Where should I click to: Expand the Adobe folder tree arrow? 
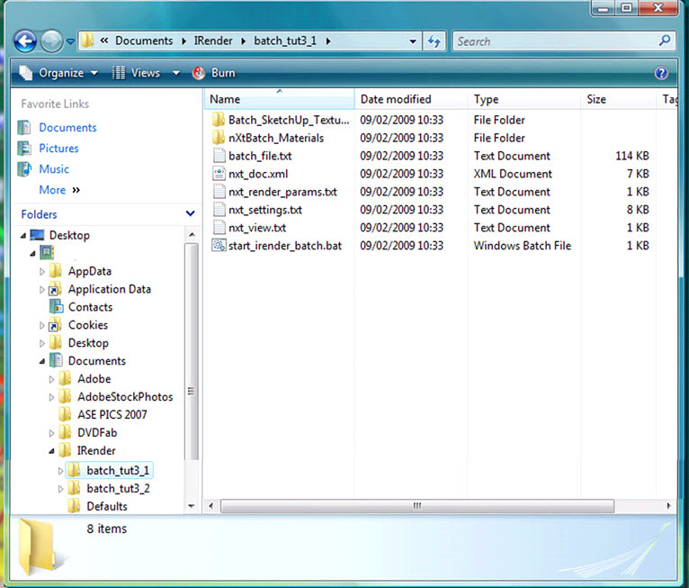pos(51,379)
